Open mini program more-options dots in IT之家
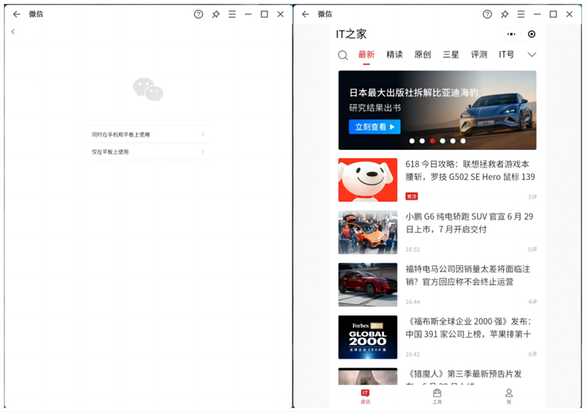The image size is (586, 412). click(x=511, y=34)
